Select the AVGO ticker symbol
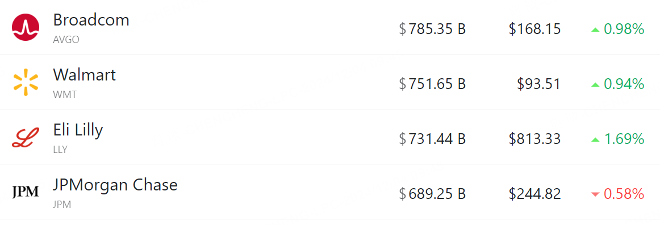 [x=66, y=40]
